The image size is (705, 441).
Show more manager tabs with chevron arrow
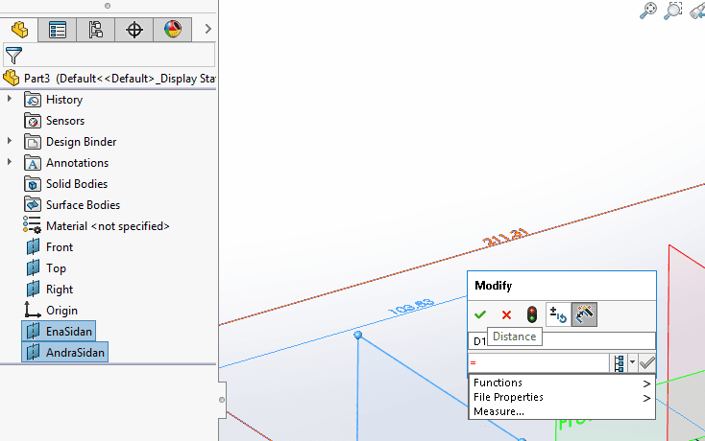[x=207, y=30]
